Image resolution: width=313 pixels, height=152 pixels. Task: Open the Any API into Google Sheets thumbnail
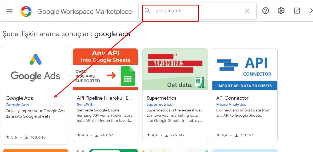pos(106,69)
